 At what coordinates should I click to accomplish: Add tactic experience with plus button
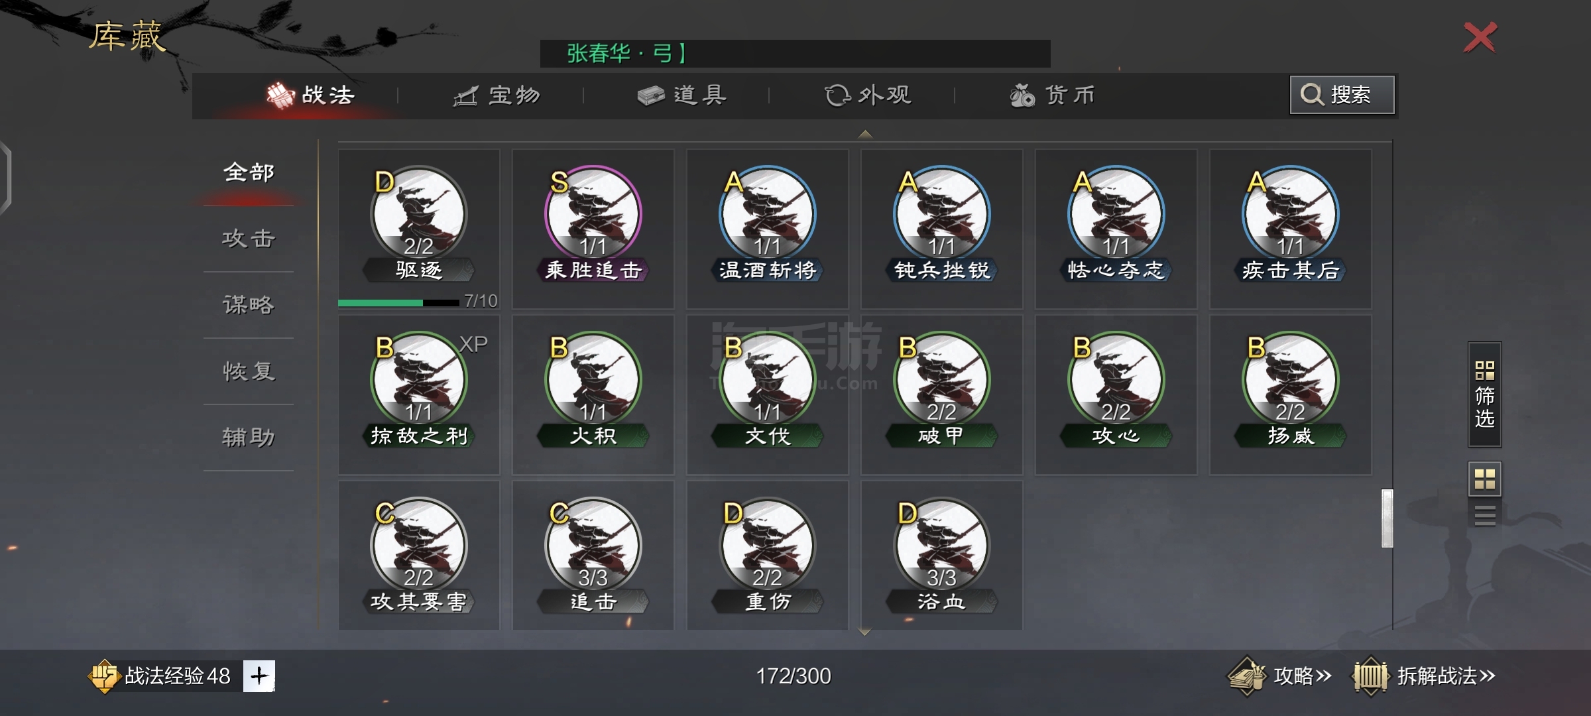coord(259,676)
